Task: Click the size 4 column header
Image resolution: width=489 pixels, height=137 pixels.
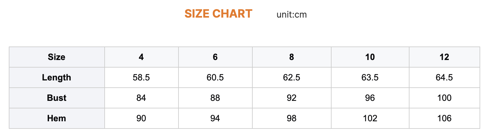Action: pyautogui.click(x=141, y=57)
